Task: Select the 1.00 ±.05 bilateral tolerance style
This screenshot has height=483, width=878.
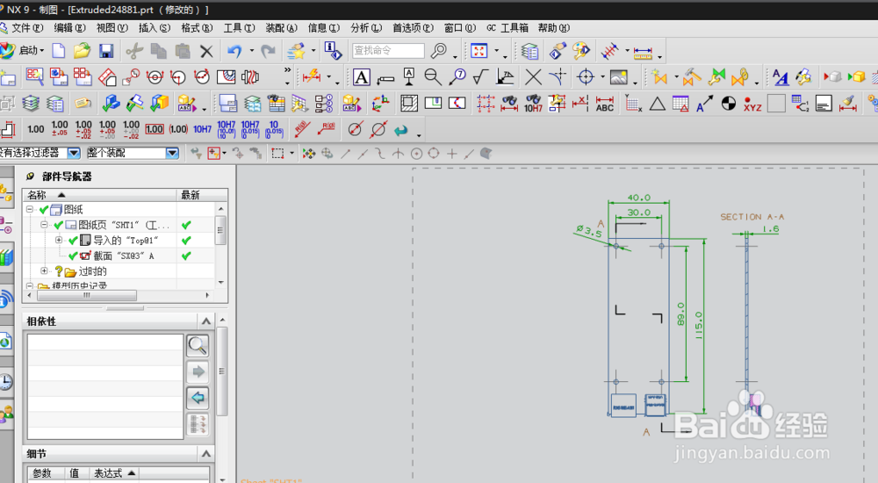Action: tap(60, 129)
